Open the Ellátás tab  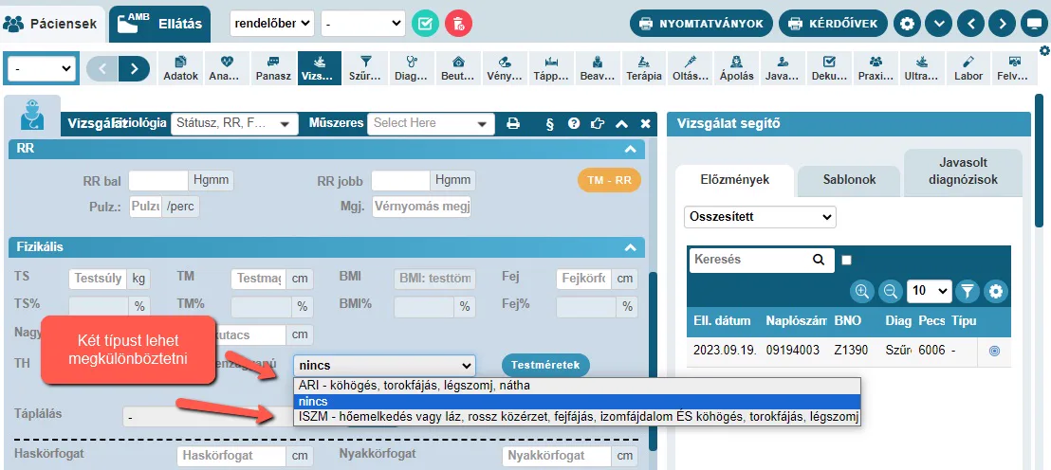pos(159,24)
